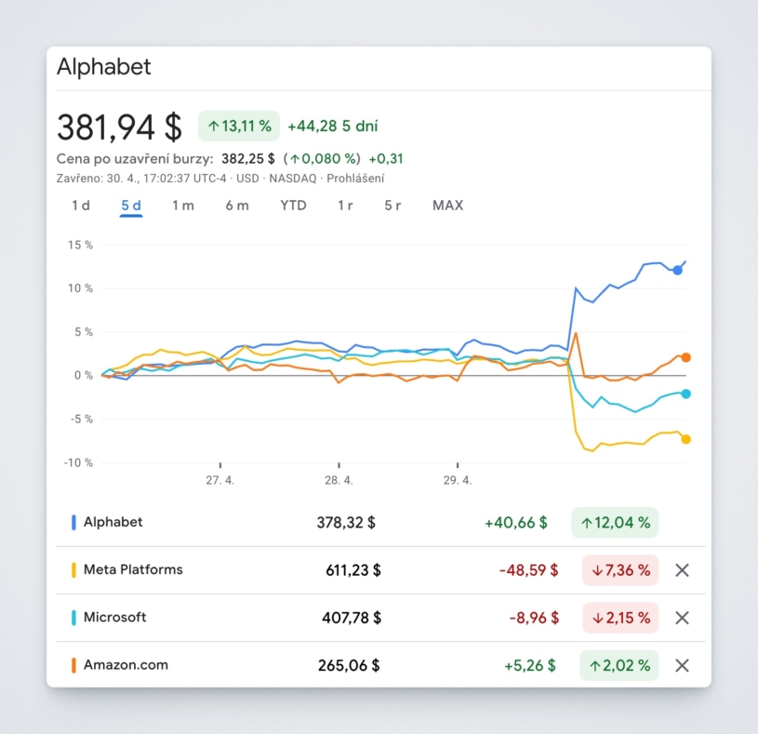Click the -10 % axis label
Screen dimensions: 758x734
(78, 462)
